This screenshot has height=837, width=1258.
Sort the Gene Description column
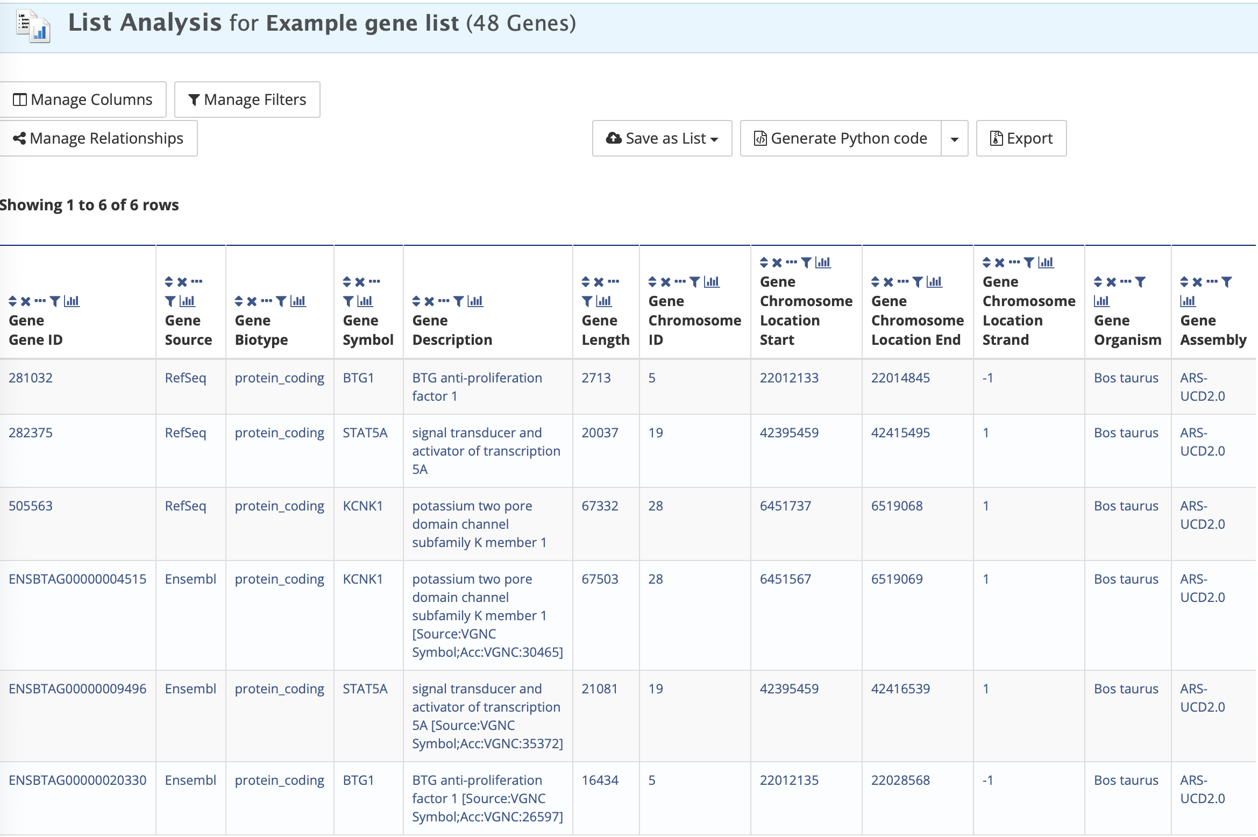click(416, 301)
